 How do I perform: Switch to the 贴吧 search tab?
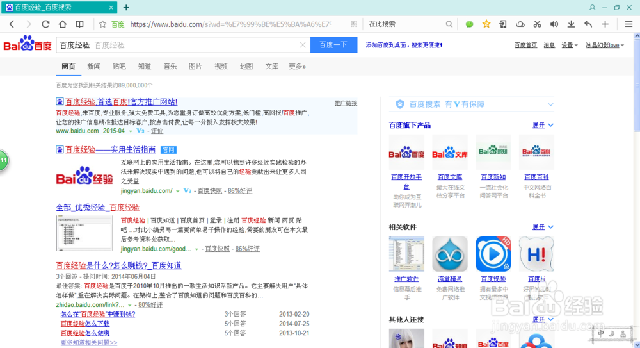click(x=119, y=66)
